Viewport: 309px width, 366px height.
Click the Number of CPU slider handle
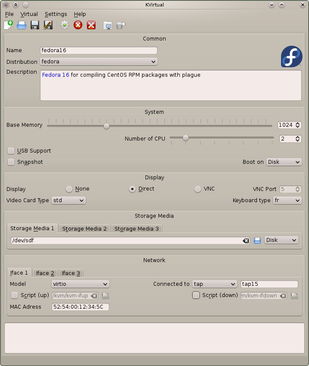point(185,138)
